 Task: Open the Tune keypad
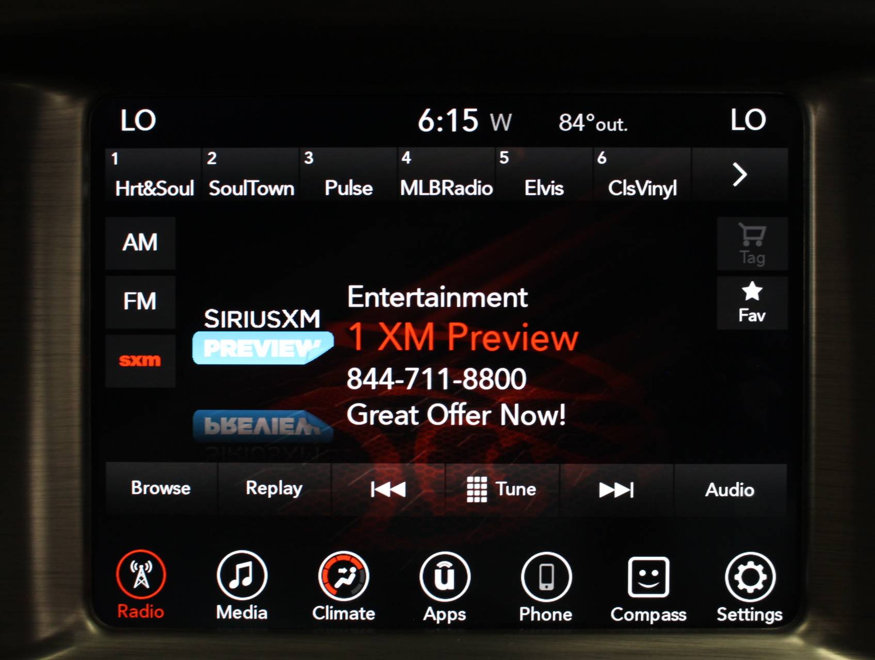502,489
